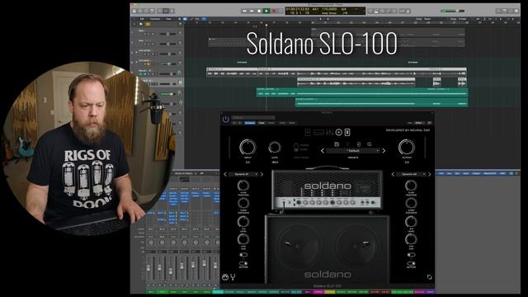Image resolution: width=528 pixels, height=297 pixels.
Task: Click the plugin window resize icon
Action: click(429, 277)
